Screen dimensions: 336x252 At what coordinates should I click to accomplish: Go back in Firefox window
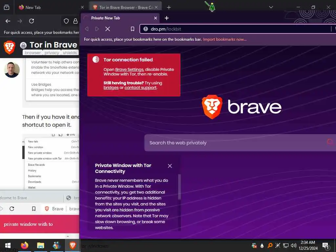pos(8,21)
